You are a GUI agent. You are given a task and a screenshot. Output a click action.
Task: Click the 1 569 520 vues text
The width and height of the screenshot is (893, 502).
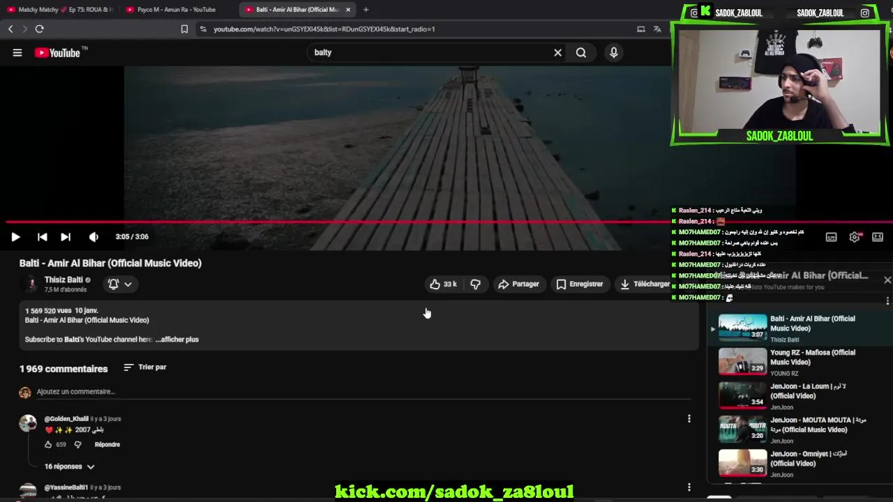(48, 311)
